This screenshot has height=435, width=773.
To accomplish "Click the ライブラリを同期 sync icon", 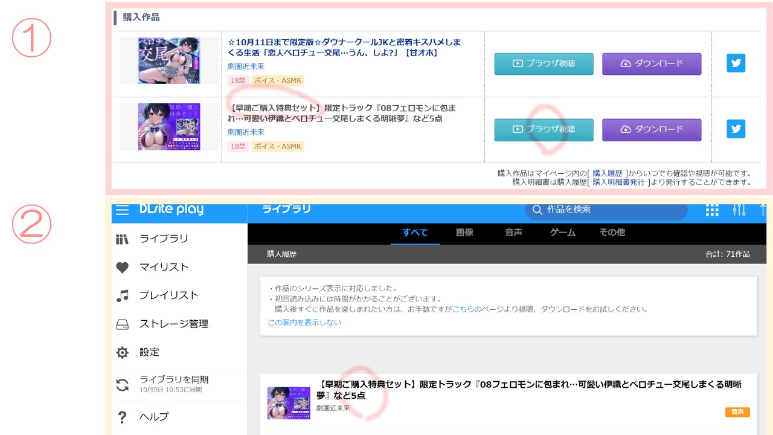I will [x=123, y=385].
